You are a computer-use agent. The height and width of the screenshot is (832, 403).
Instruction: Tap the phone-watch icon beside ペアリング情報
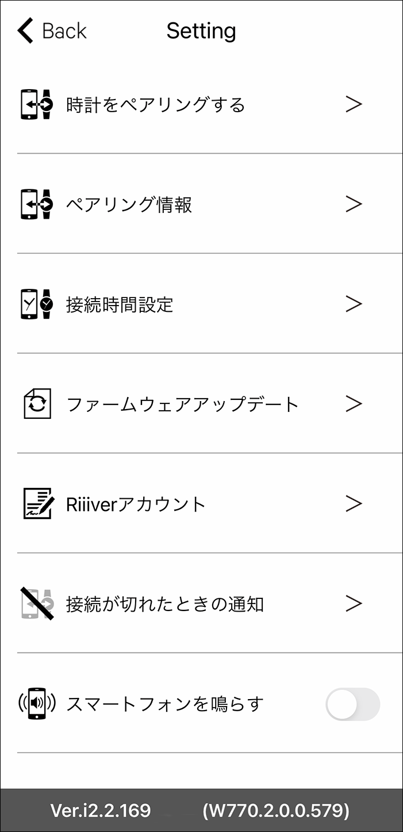[x=36, y=204]
